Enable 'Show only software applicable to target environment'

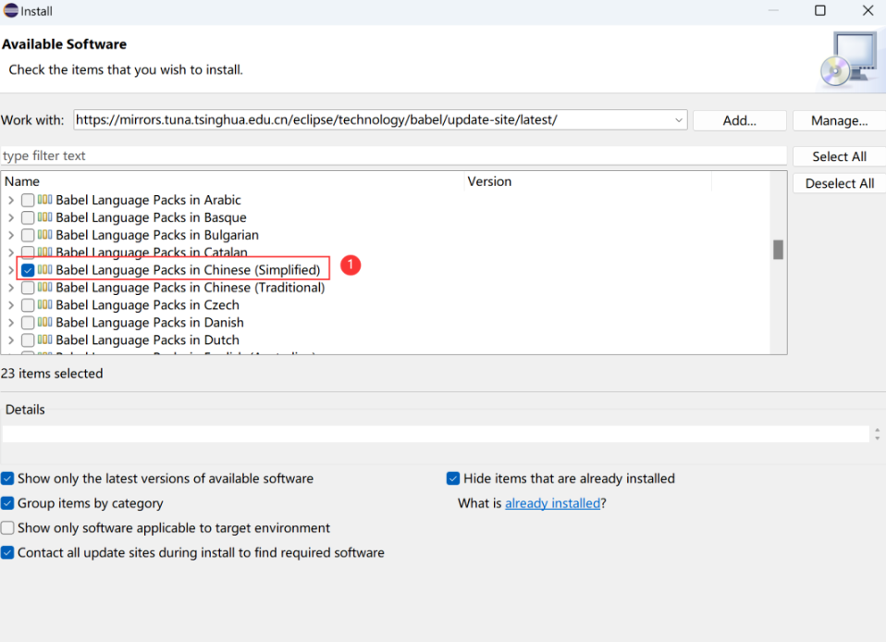7,528
